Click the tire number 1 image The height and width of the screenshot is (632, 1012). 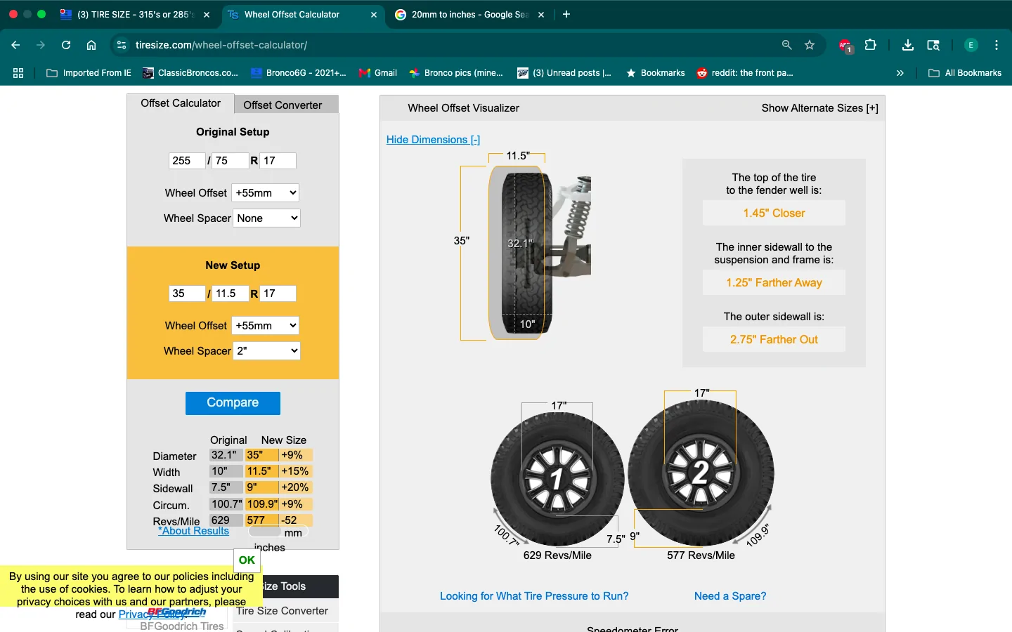click(x=557, y=479)
